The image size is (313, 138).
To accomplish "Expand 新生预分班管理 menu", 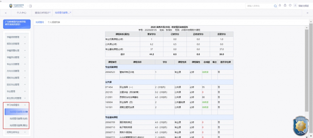I will coord(16,98).
